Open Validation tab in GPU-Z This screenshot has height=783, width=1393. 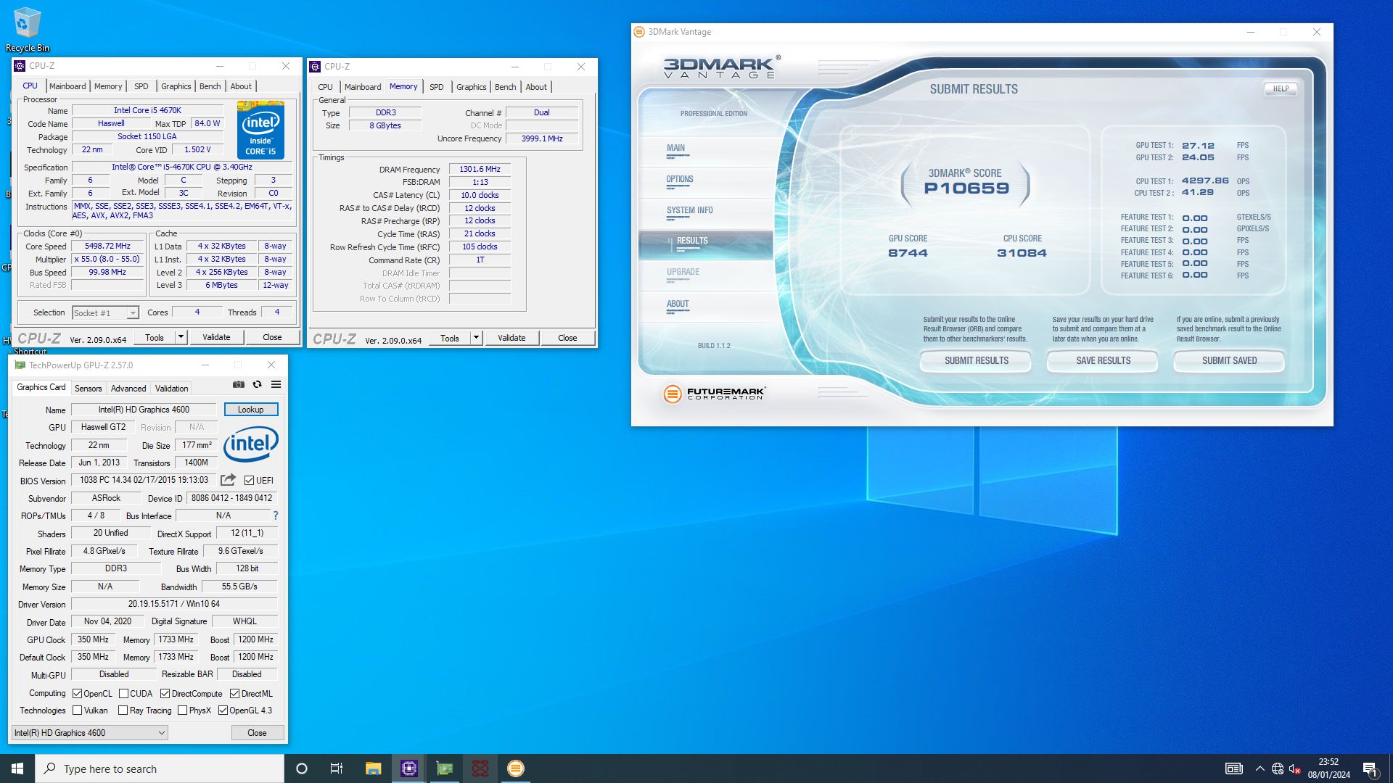(x=171, y=389)
